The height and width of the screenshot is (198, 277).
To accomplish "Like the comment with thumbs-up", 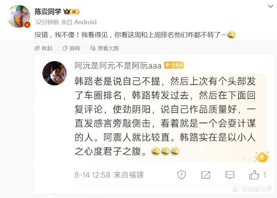I will (x=254, y=175).
